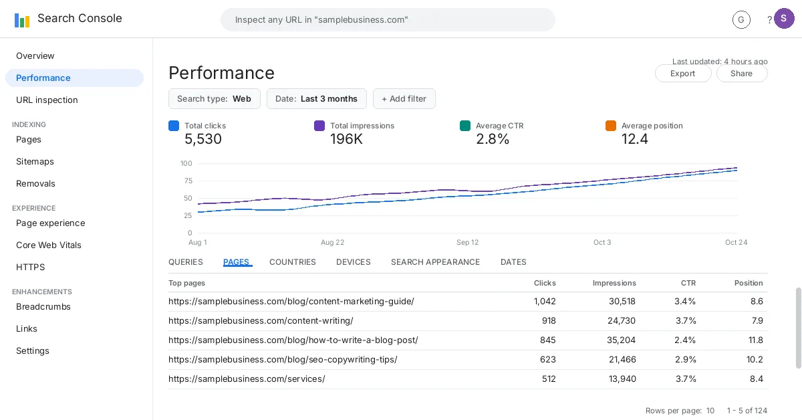Switch to the QUERIES tab
802x420 pixels.
coord(186,262)
